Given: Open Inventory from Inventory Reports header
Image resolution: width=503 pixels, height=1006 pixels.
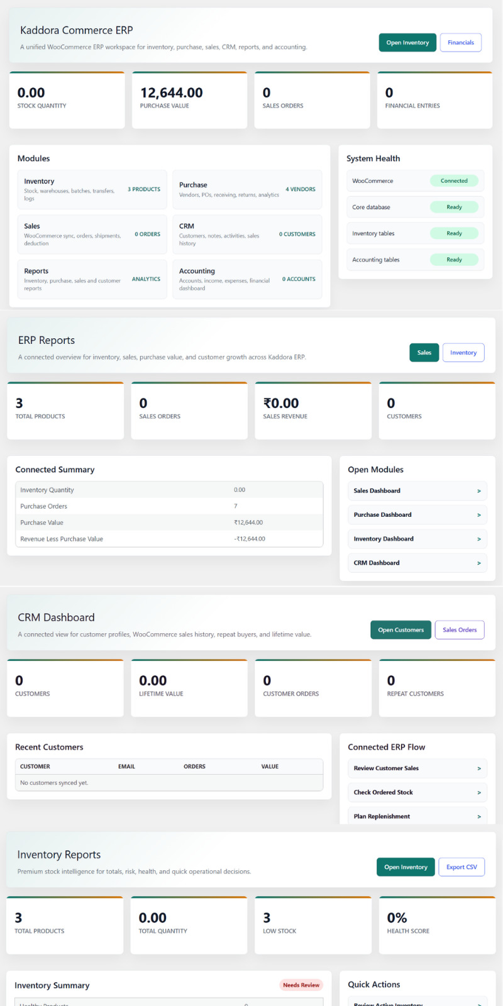Looking at the screenshot, I should pyautogui.click(x=406, y=867).
